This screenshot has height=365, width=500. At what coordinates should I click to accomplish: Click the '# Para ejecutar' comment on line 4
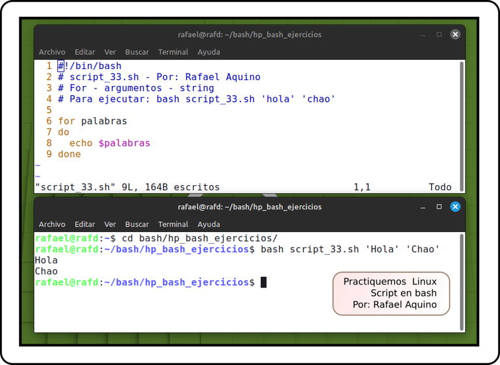(197, 99)
